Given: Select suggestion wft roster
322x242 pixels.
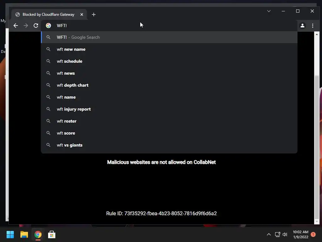Looking at the screenshot, I should (169, 121).
